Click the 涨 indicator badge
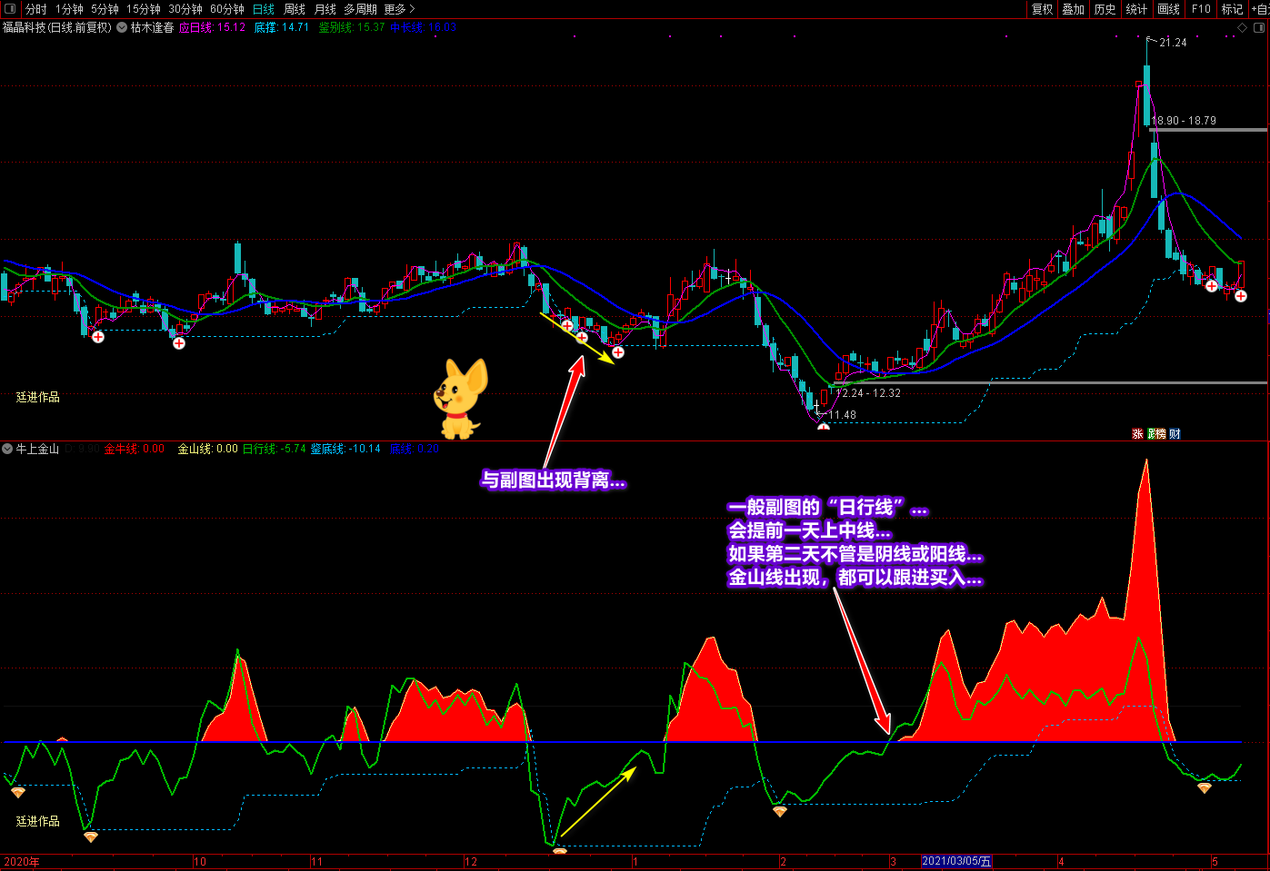 coord(1137,434)
